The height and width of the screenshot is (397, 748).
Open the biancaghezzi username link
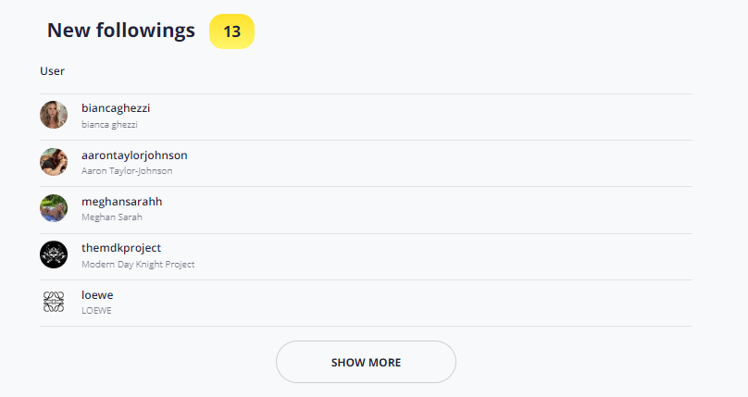(x=116, y=108)
